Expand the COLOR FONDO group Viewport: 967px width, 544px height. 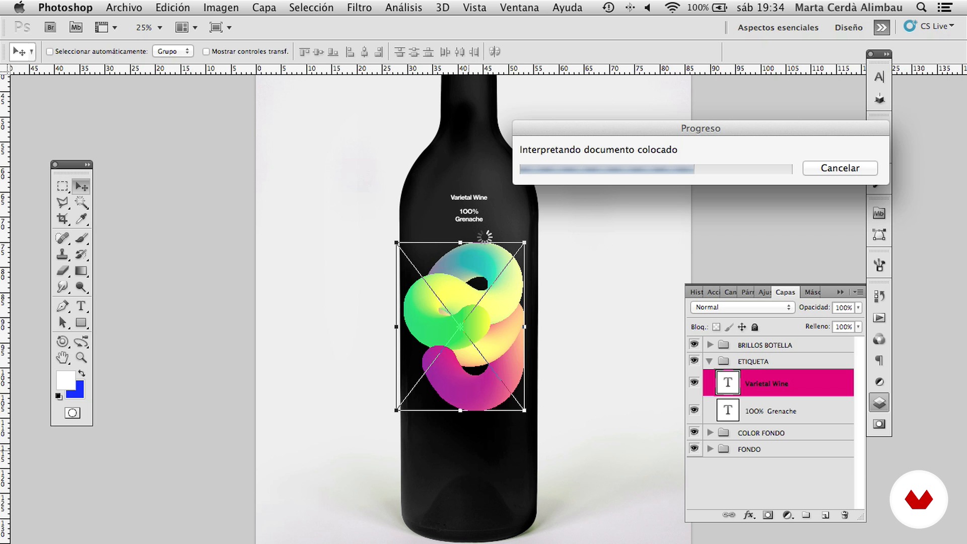click(x=710, y=433)
